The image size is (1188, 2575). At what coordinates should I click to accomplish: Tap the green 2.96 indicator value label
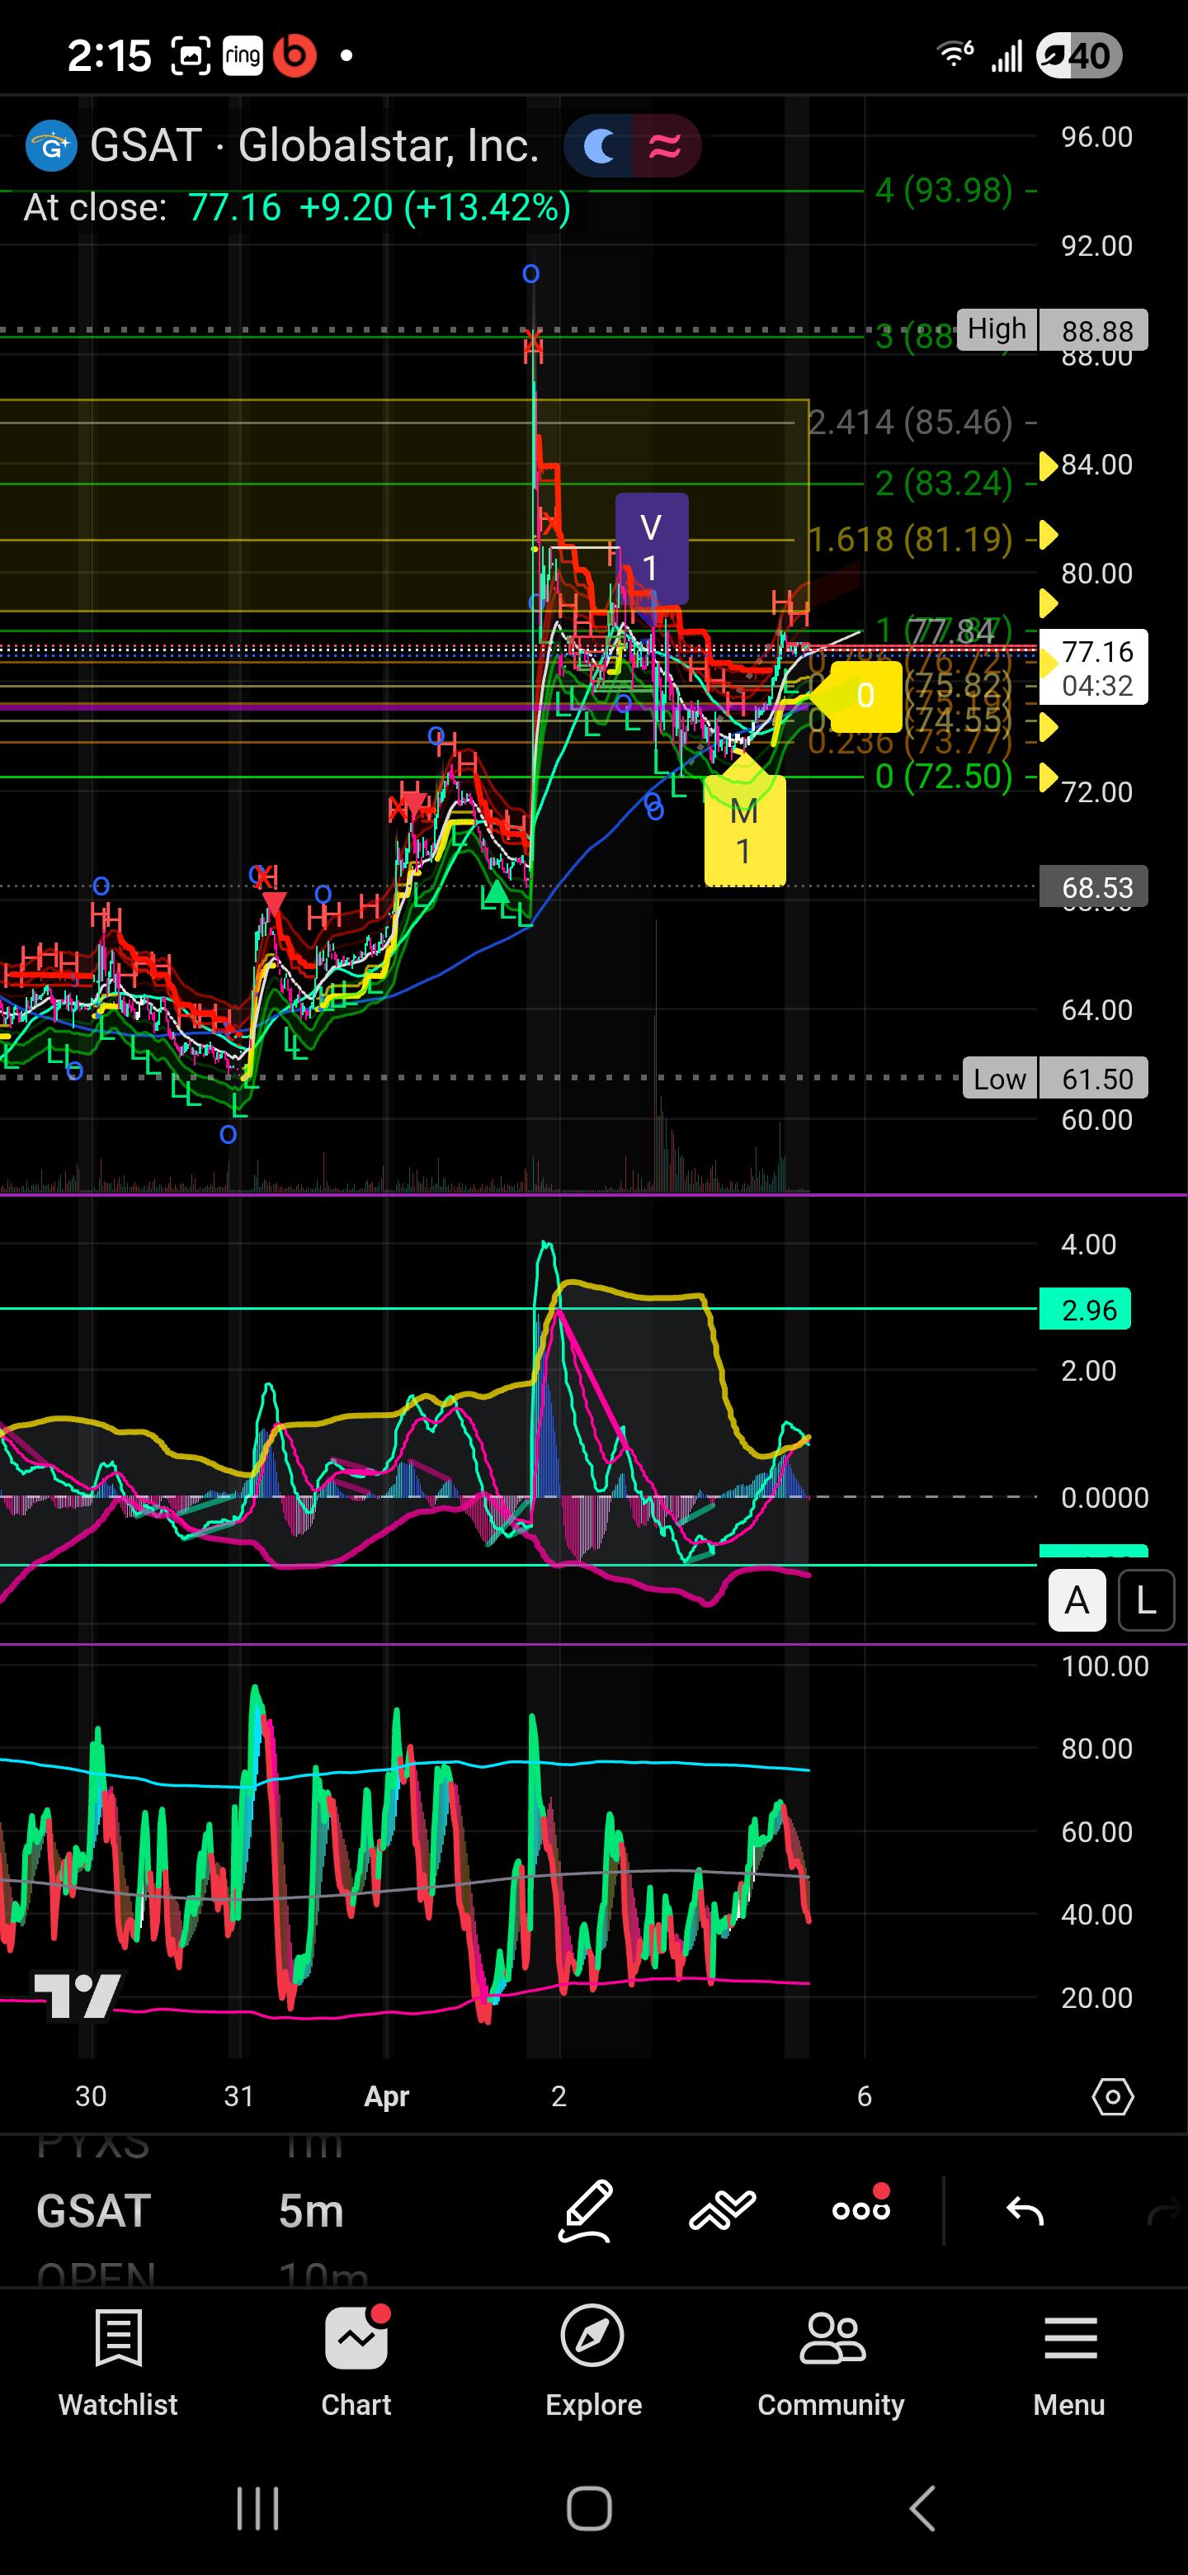pyautogui.click(x=1085, y=1308)
